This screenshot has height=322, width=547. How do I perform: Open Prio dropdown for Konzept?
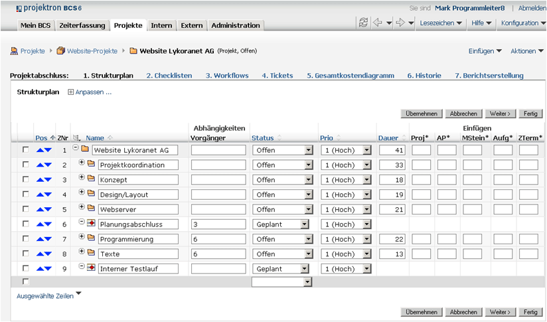click(366, 180)
